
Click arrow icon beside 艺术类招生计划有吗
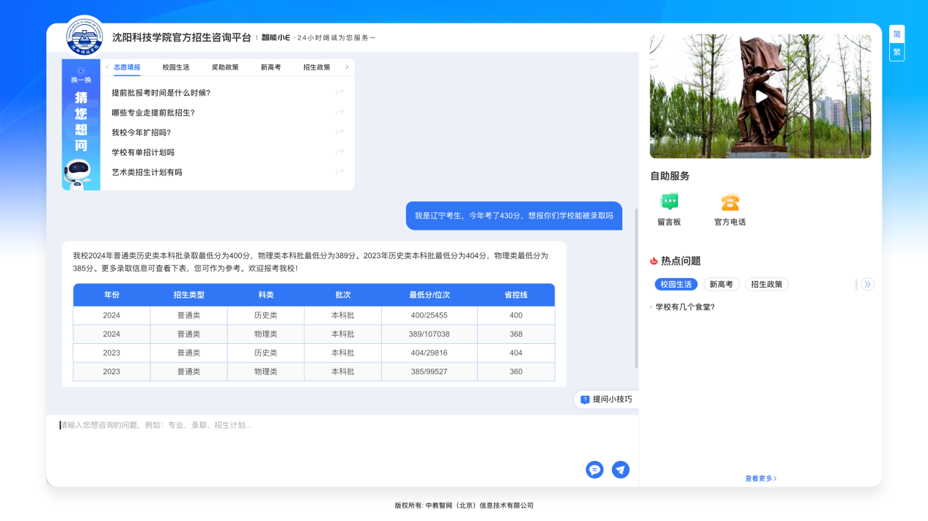coord(339,172)
